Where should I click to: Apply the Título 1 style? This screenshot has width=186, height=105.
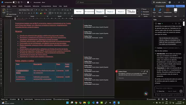pyautogui.click(x=100, y=12)
